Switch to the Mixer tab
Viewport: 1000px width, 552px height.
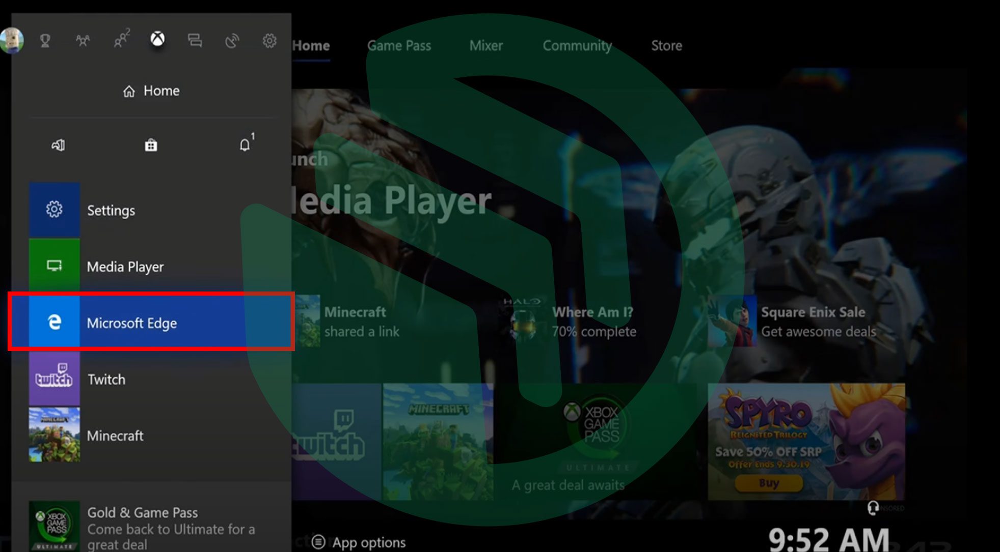tap(486, 46)
